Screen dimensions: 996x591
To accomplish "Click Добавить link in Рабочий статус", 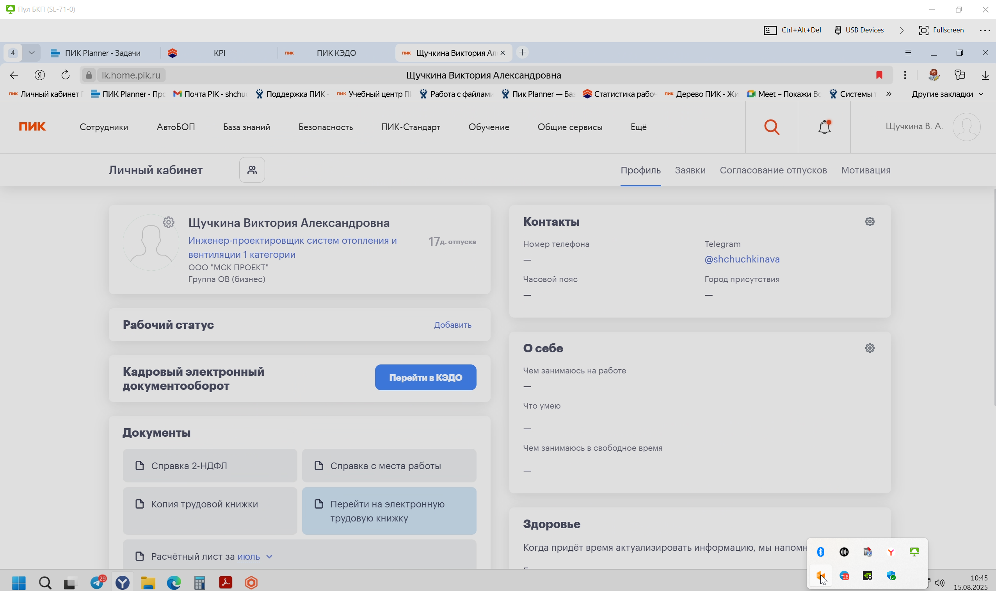I will coord(453,325).
